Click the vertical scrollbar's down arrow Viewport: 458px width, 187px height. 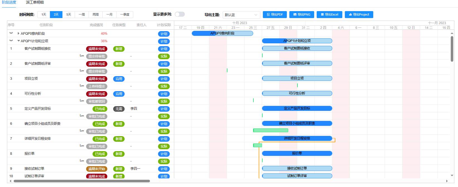point(452,175)
